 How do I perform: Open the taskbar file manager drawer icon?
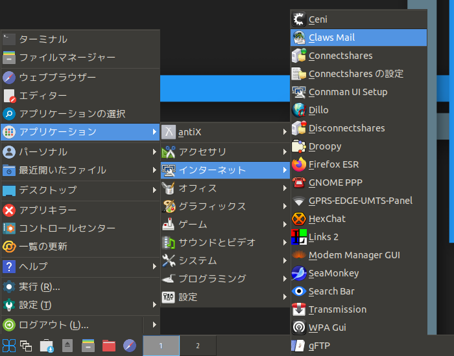88,346
